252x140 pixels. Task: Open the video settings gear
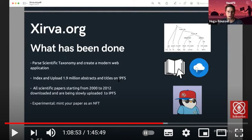pos(186,133)
